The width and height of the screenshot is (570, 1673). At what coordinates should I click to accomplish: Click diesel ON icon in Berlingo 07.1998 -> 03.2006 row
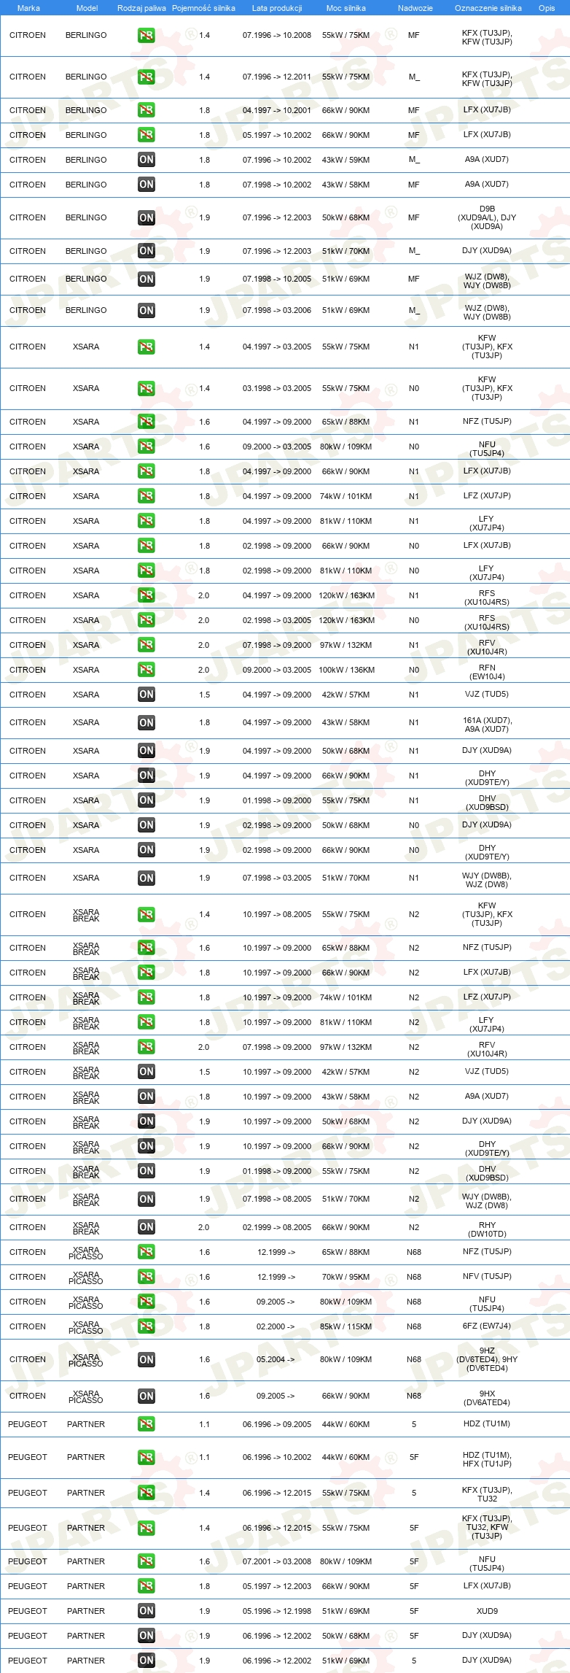pyautogui.click(x=147, y=310)
